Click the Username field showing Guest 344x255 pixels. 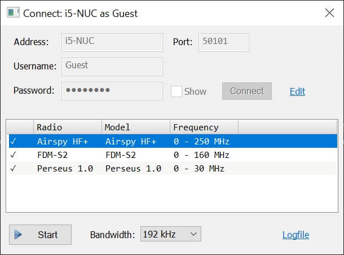(x=112, y=66)
